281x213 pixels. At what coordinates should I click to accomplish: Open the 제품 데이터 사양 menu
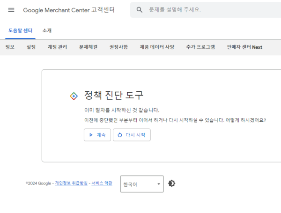pyautogui.click(x=157, y=47)
